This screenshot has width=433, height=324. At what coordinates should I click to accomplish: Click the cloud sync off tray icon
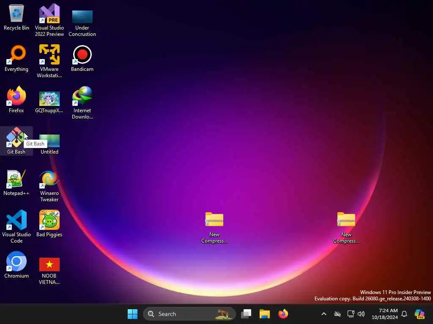(337, 314)
